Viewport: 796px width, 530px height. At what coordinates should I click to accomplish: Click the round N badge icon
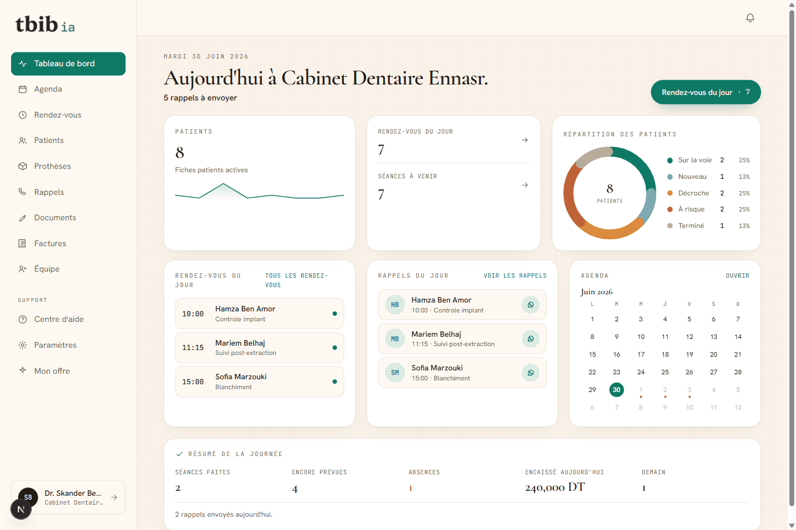pyautogui.click(x=21, y=509)
